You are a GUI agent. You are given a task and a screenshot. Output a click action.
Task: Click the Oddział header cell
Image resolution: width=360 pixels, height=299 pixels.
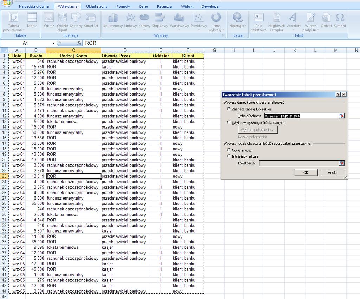pyautogui.click(x=161, y=56)
